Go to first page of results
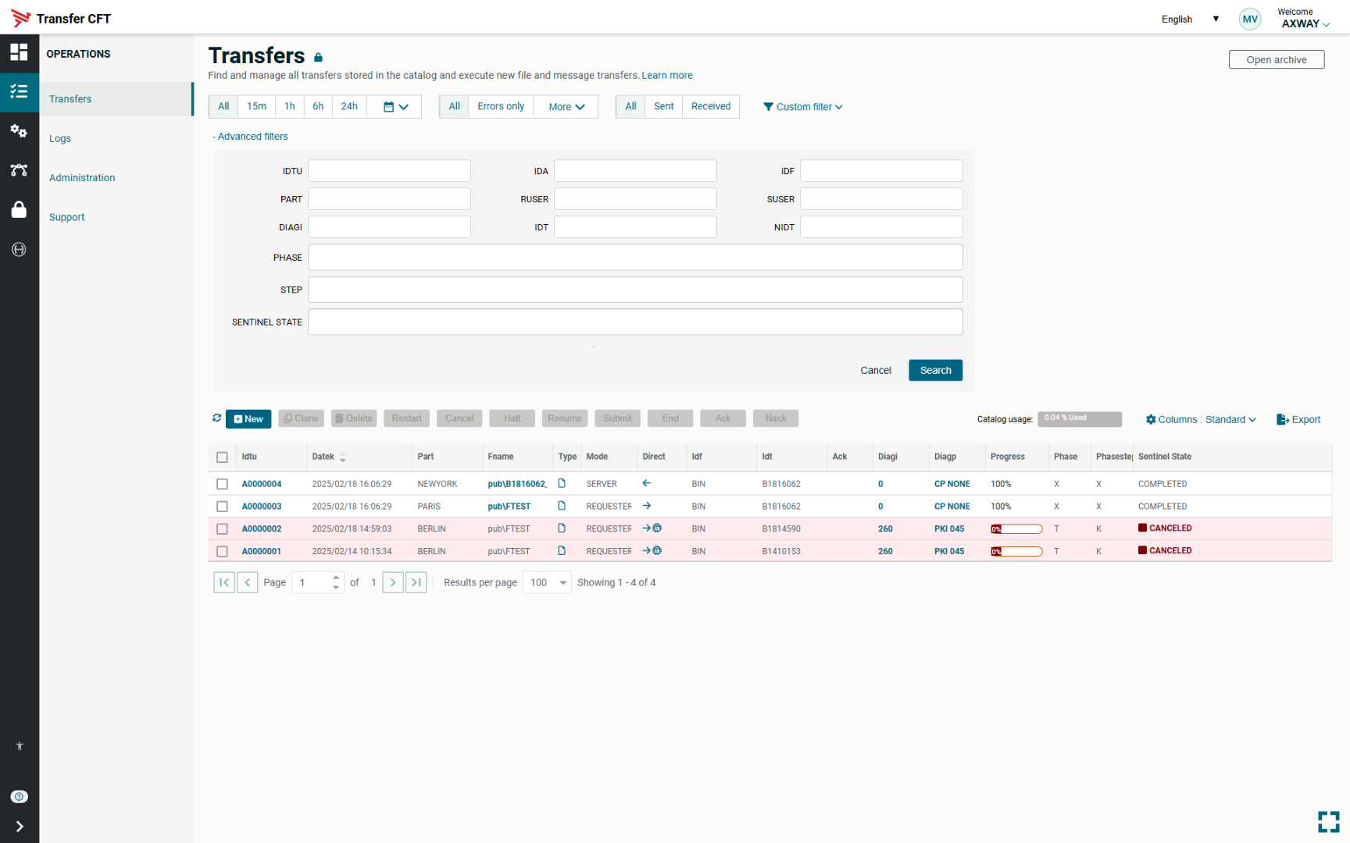Viewport: 1350px width, 843px height. click(x=224, y=582)
